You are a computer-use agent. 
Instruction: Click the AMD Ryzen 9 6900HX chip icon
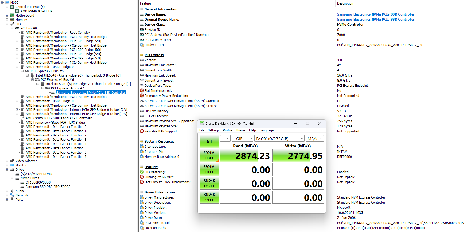coord(17,11)
